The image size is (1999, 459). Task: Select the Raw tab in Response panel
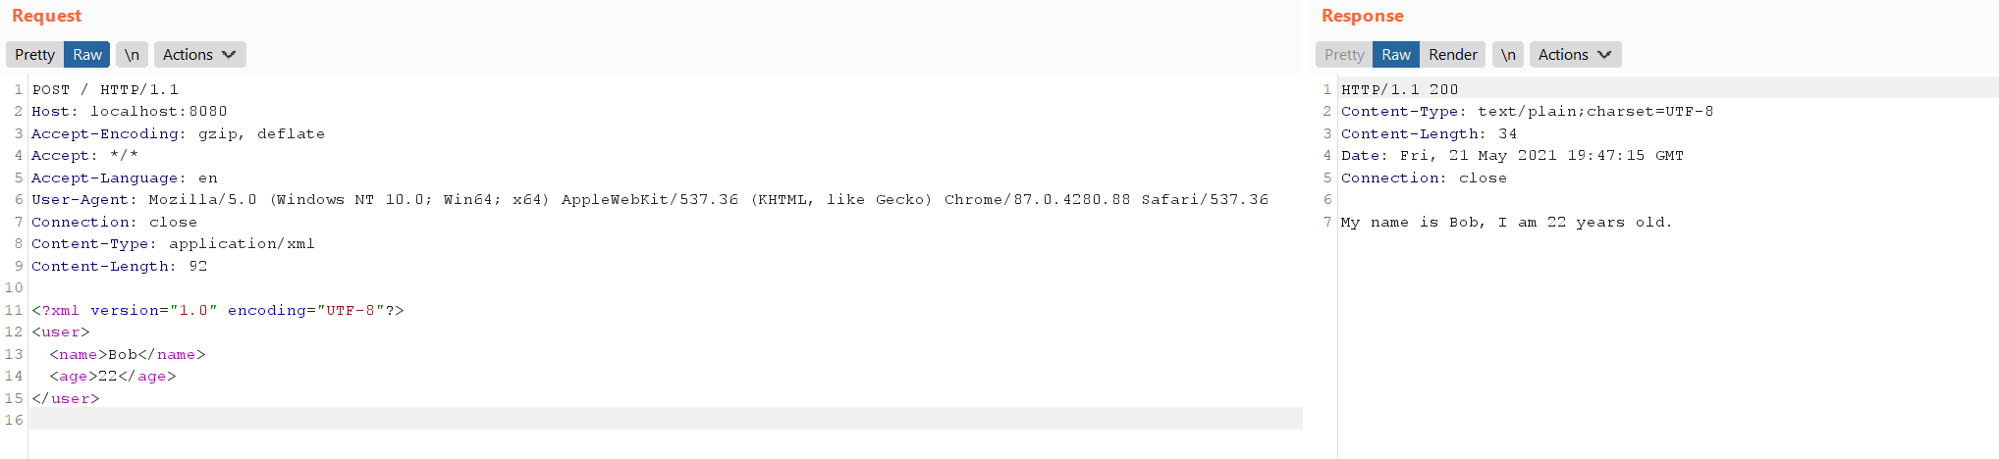[x=1396, y=55]
